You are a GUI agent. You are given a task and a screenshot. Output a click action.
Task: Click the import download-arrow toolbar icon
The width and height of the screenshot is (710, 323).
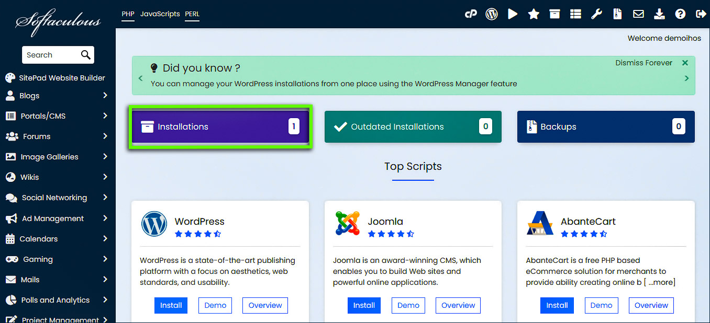[x=659, y=14]
